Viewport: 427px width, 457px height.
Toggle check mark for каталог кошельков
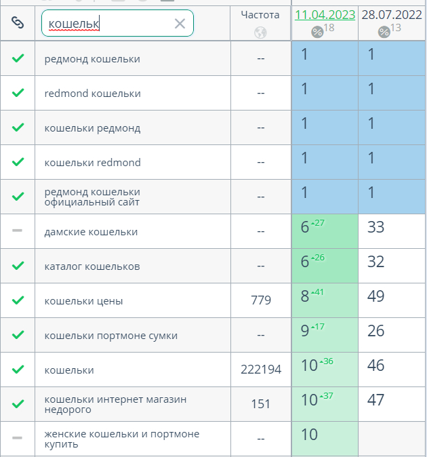point(18,266)
